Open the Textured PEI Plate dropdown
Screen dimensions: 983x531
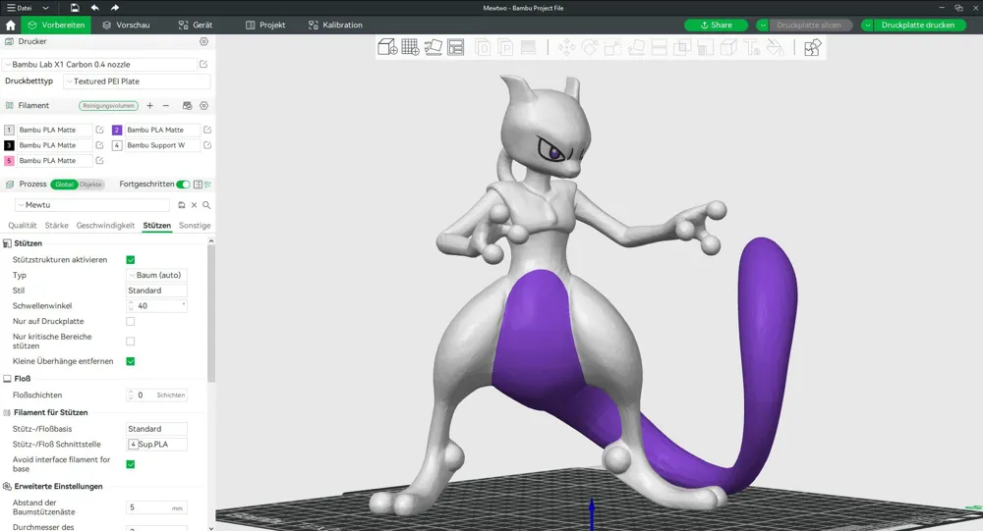[137, 81]
